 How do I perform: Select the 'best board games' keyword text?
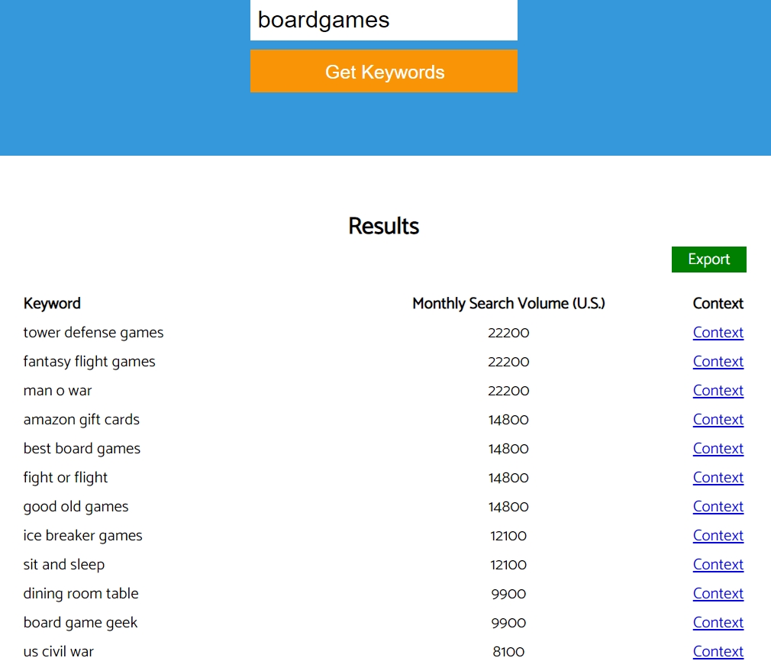[x=82, y=449]
